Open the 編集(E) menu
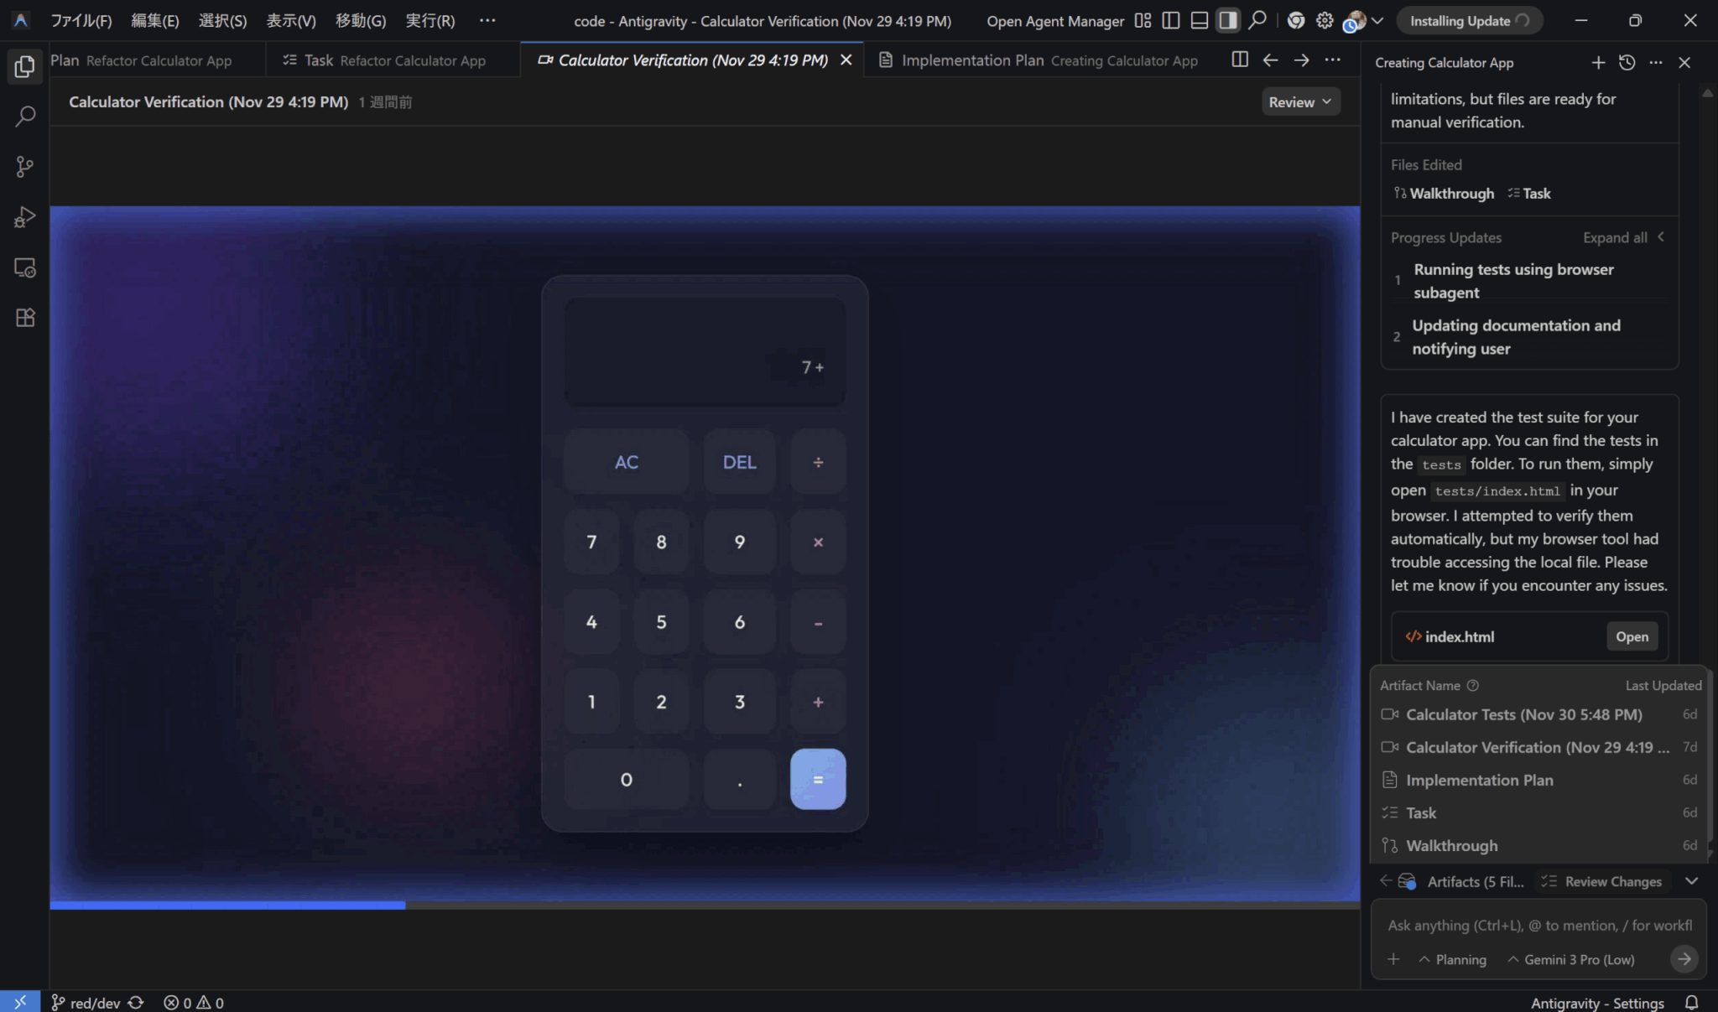1718x1012 pixels. tap(154, 21)
